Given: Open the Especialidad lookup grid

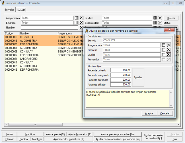Looking at the screenshot, I should tap(155, 23).
